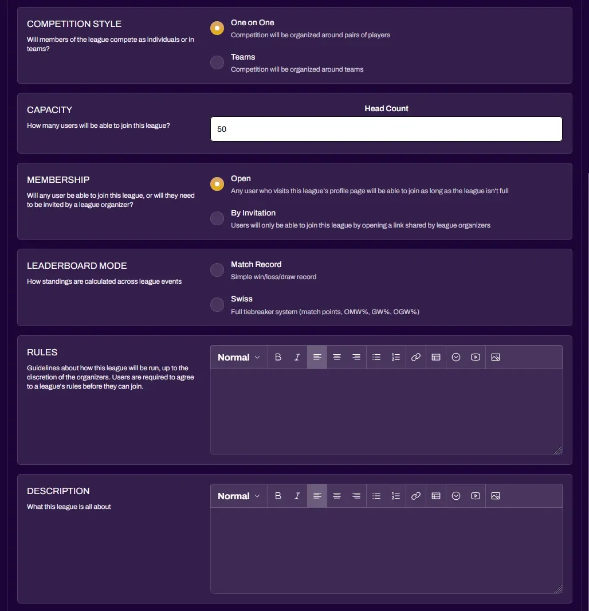Viewport: 589px width, 611px height.
Task: Align text left in Description editor
Action: pos(317,496)
